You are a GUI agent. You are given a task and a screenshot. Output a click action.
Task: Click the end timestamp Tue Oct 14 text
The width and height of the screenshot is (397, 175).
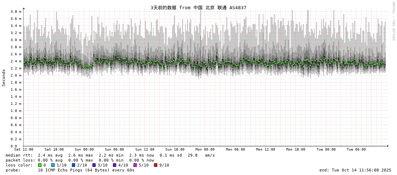point(355,170)
